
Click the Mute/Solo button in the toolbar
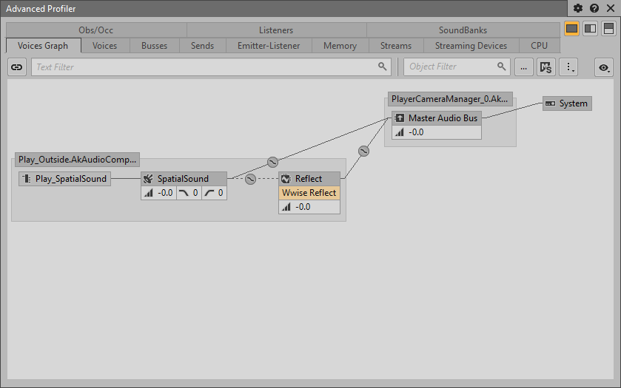(546, 67)
